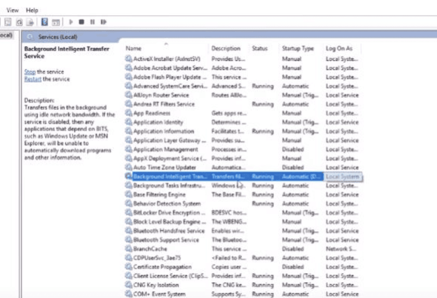Click the Properties icon in the toolbar
Image resolution: width=437 pixels, height=298 pixels.
coord(8,22)
